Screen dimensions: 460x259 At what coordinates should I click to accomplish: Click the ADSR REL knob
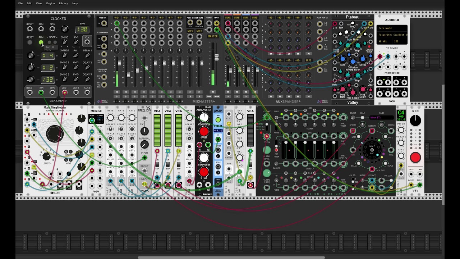[x=240, y=157]
